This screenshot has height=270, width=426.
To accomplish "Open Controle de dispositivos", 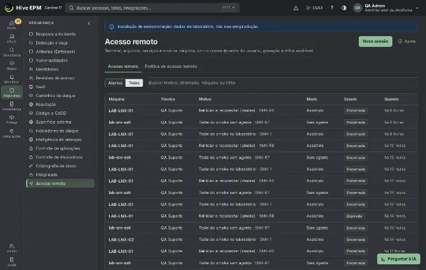I will [60, 157].
